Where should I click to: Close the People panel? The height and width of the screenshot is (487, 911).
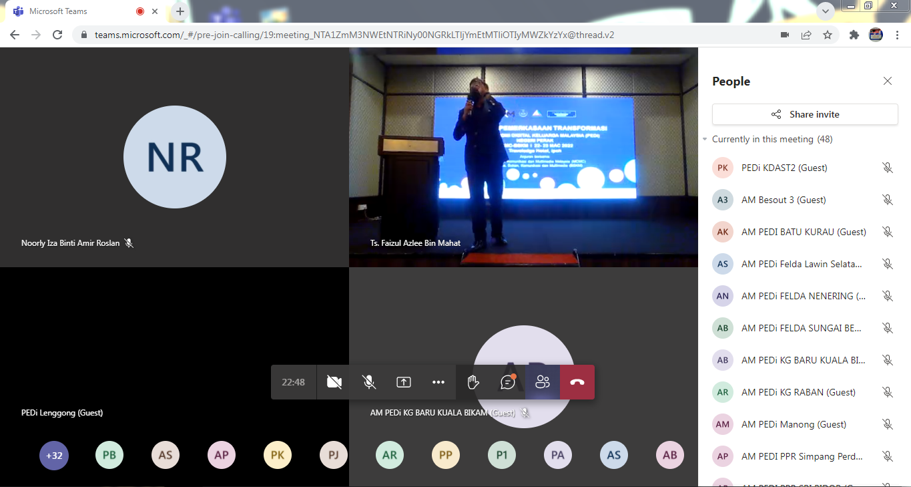point(887,81)
